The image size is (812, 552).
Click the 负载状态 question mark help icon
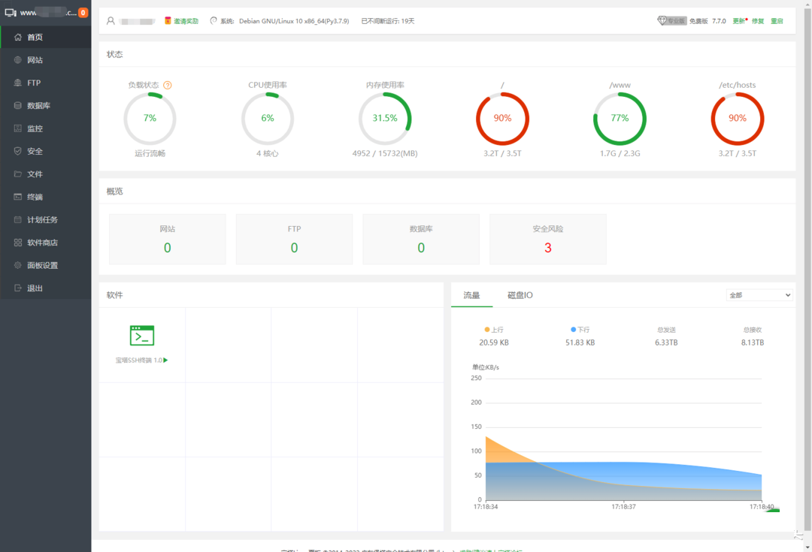pos(167,86)
